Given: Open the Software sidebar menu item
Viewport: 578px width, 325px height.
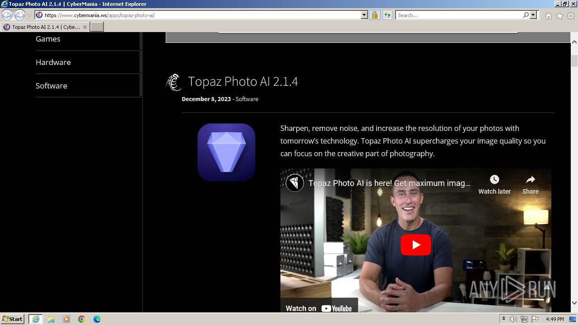Looking at the screenshot, I should (51, 86).
